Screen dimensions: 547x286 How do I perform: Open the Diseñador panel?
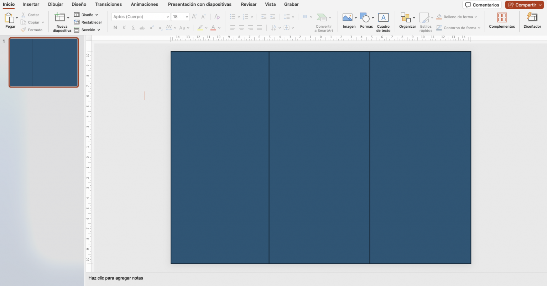(x=532, y=21)
